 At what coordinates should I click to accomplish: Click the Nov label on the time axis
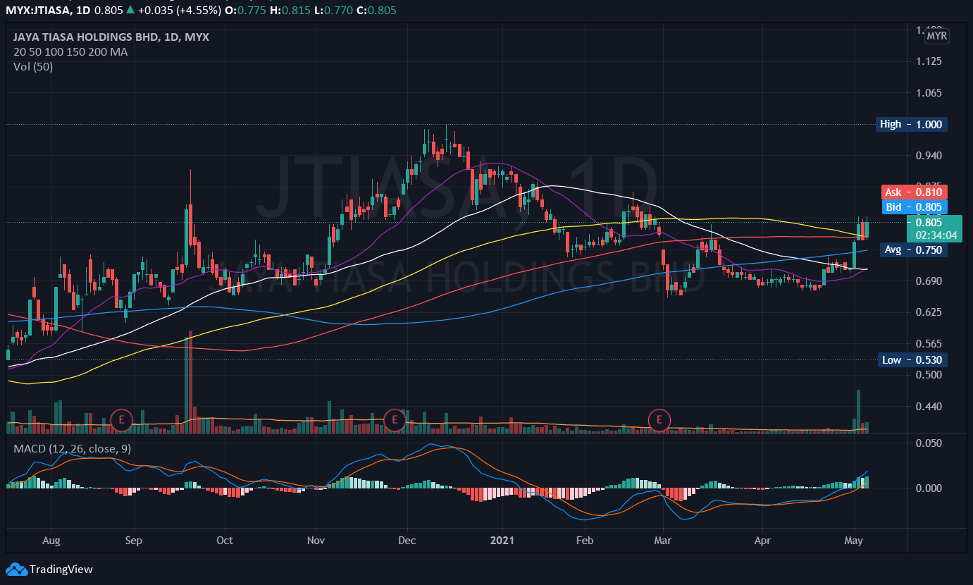(316, 541)
